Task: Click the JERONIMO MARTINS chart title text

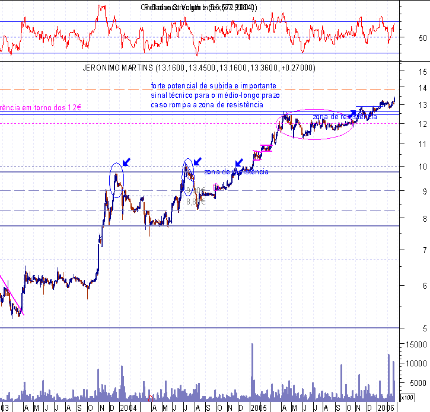Action: (199, 68)
